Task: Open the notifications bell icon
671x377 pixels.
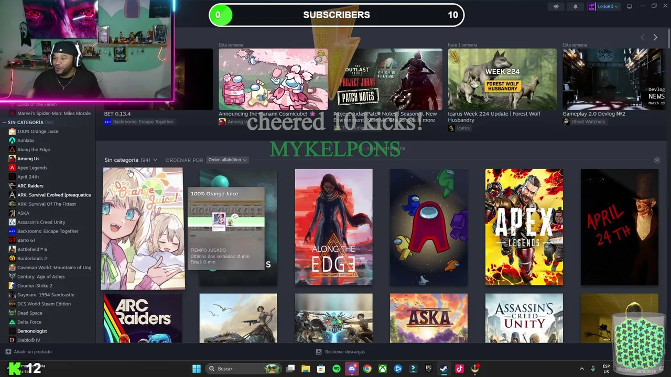Action: [575, 6]
